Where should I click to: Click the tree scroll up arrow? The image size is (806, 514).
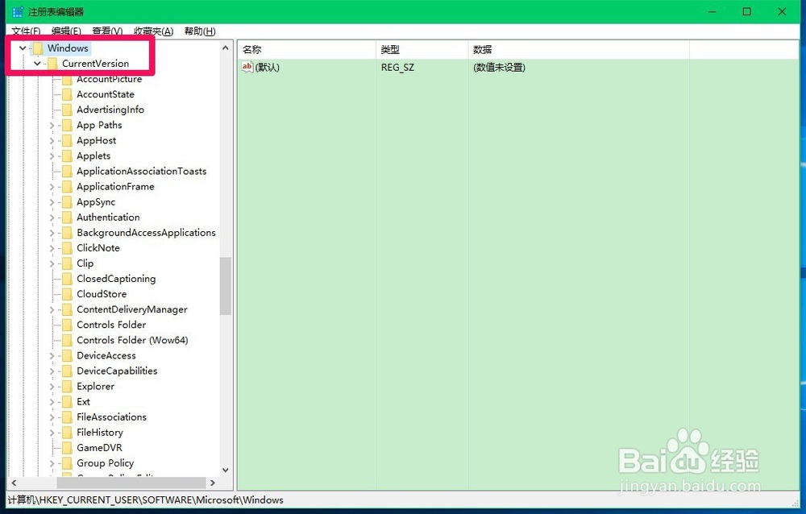pos(225,48)
